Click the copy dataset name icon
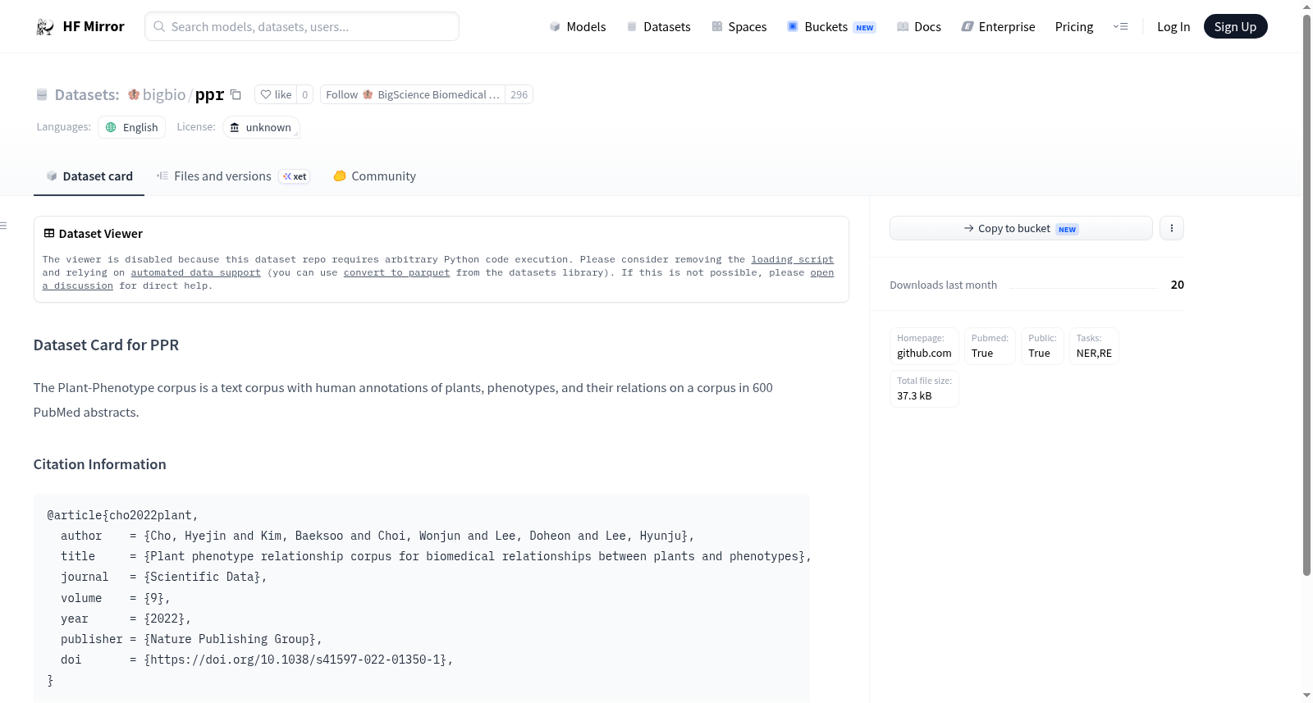Viewport: 1313px width, 703px height. [x=236, y=94]
